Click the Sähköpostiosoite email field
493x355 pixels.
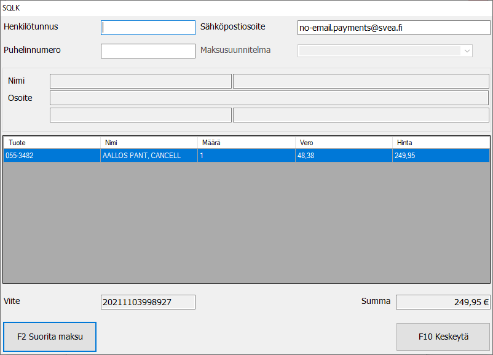[x=393, y=28]
